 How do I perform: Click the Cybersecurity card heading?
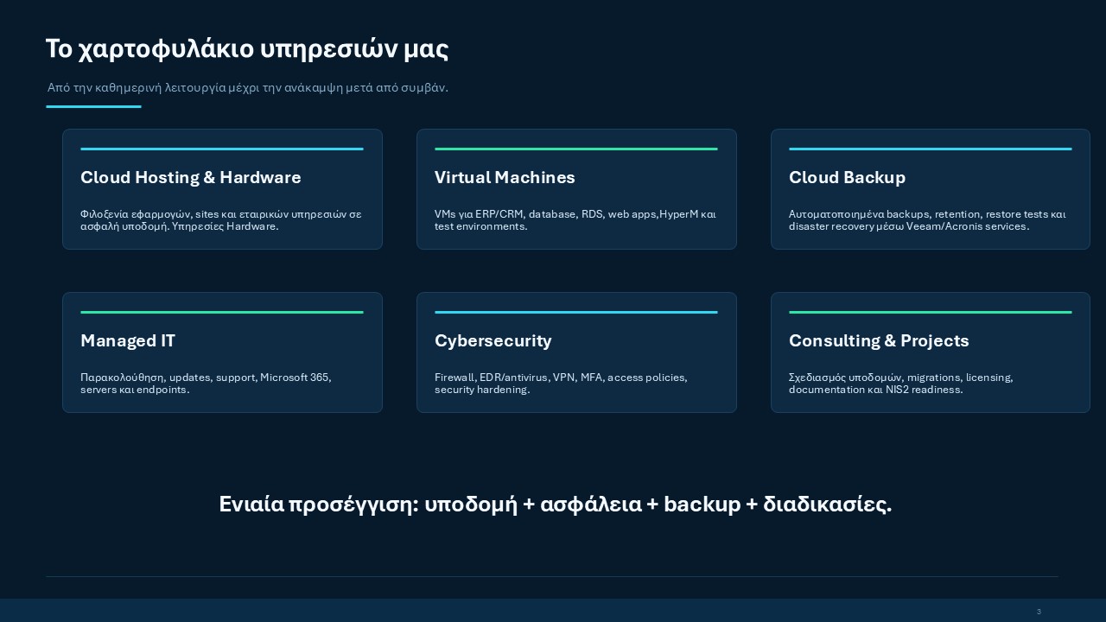point(493,340)
